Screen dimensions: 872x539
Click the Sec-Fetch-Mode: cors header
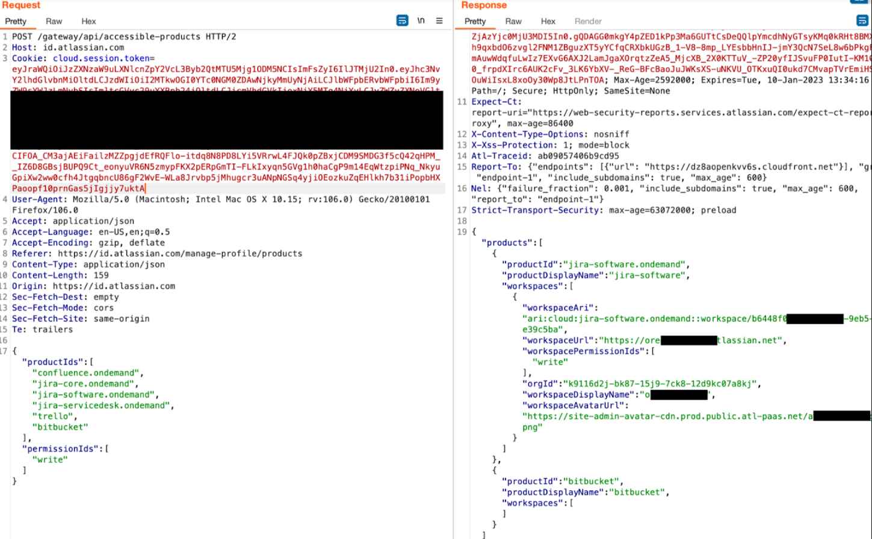point(63,307)
